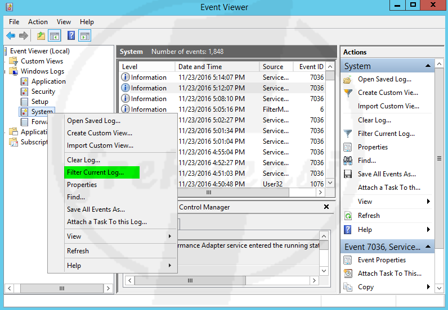Open the View menu in menu bar

64,22
